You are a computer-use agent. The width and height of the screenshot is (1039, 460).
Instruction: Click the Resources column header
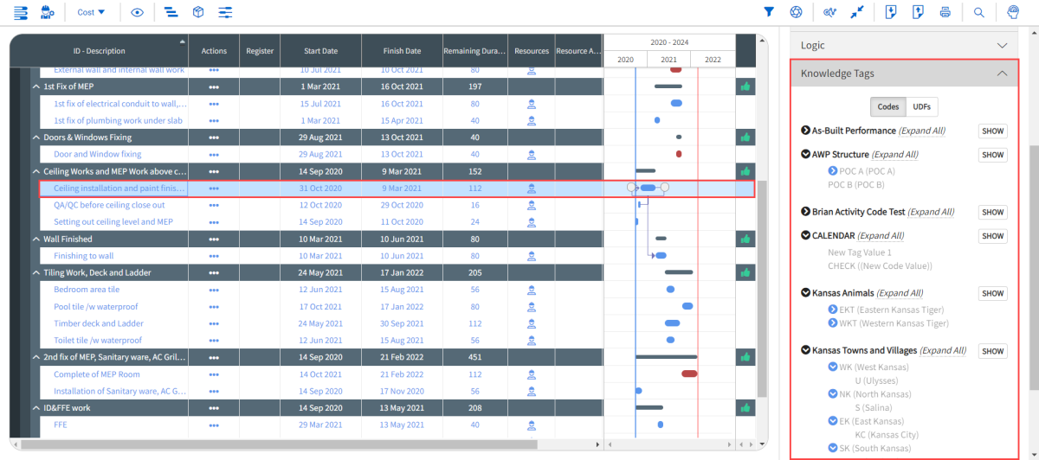point(531,51)
